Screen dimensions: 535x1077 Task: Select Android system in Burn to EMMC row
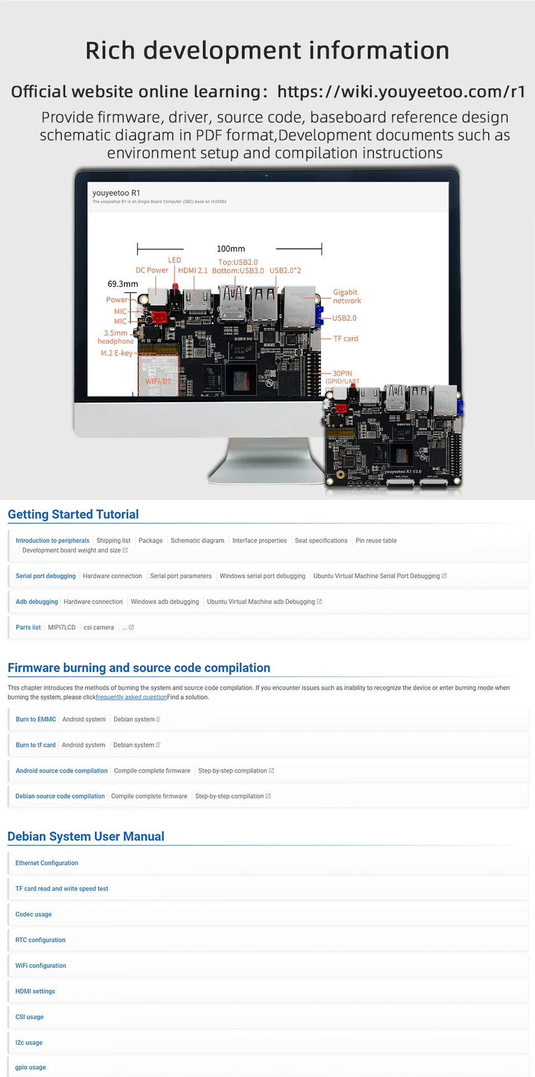click(x=84, y=719)
